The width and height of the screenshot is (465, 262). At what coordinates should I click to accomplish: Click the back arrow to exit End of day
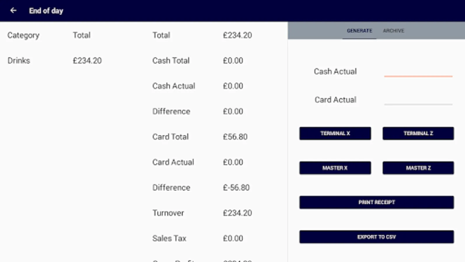[13, 10]
